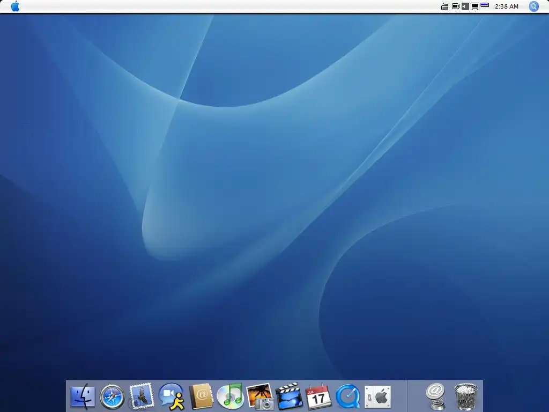Open Spotlight search magnifier
549x412 pixels.
[533, 6]
